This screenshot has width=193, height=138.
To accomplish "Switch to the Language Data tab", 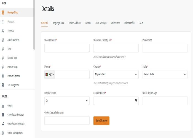I will click(58, 23).
